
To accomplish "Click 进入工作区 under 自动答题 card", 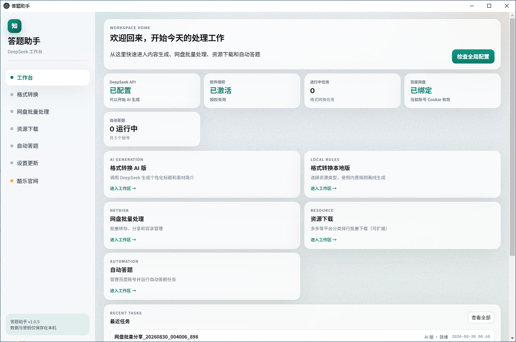I will [x=123, y=291].
